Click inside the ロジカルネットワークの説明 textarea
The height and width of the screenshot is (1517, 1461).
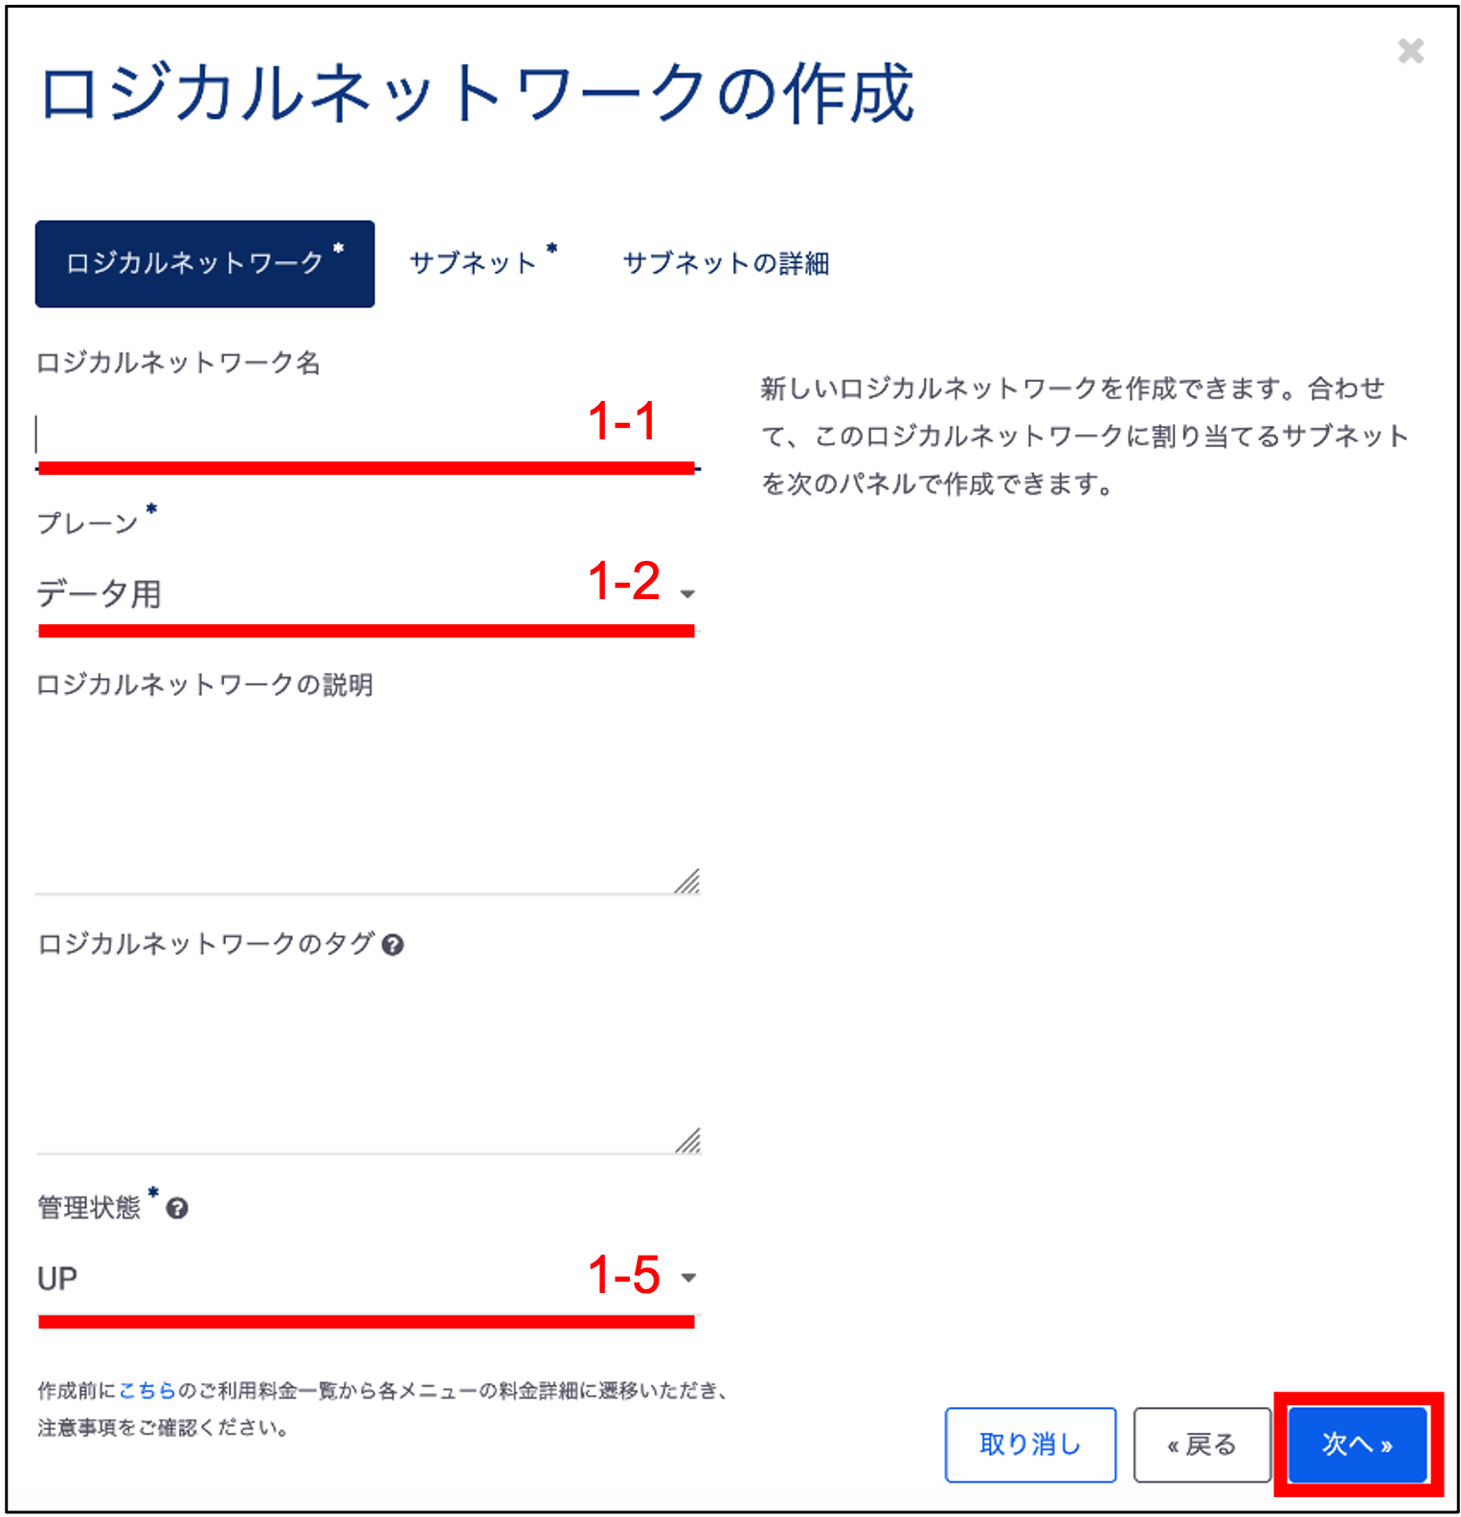pyautogui.click(x=368, y=801)
